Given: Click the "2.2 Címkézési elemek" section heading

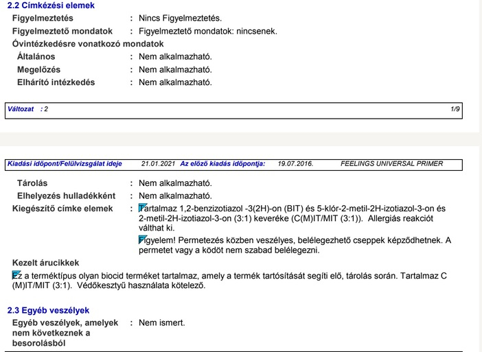Looking at the screenshot, I should (51, 5).
